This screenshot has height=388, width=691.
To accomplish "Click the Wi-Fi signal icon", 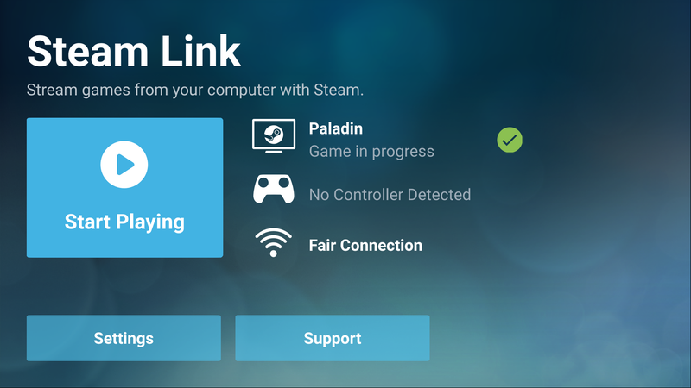I will (x=273, y=242).
